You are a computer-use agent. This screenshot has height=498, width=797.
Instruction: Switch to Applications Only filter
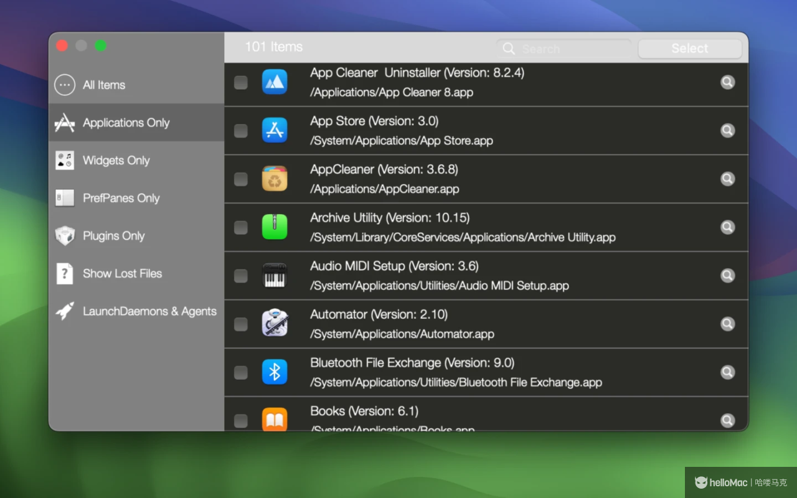point(136,123)
